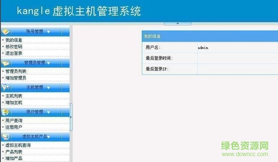Collapse the 用户管理 section arrow

(48, 112)
